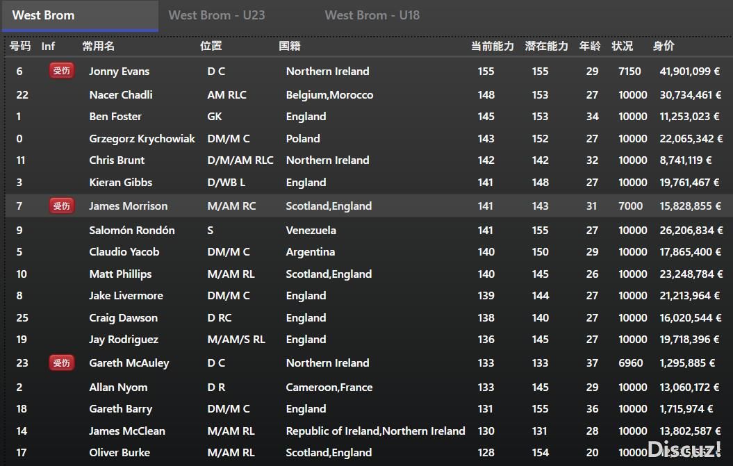This screenshot has height=466, width=733.
Task: Click Ben Foster's value 11,253,023 €
Action: pos(689,117)
